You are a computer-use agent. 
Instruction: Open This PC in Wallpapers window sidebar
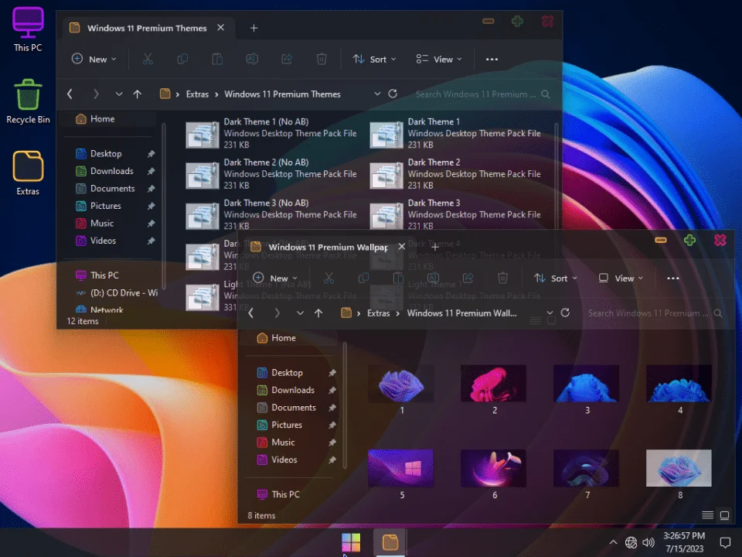point(285,494)
